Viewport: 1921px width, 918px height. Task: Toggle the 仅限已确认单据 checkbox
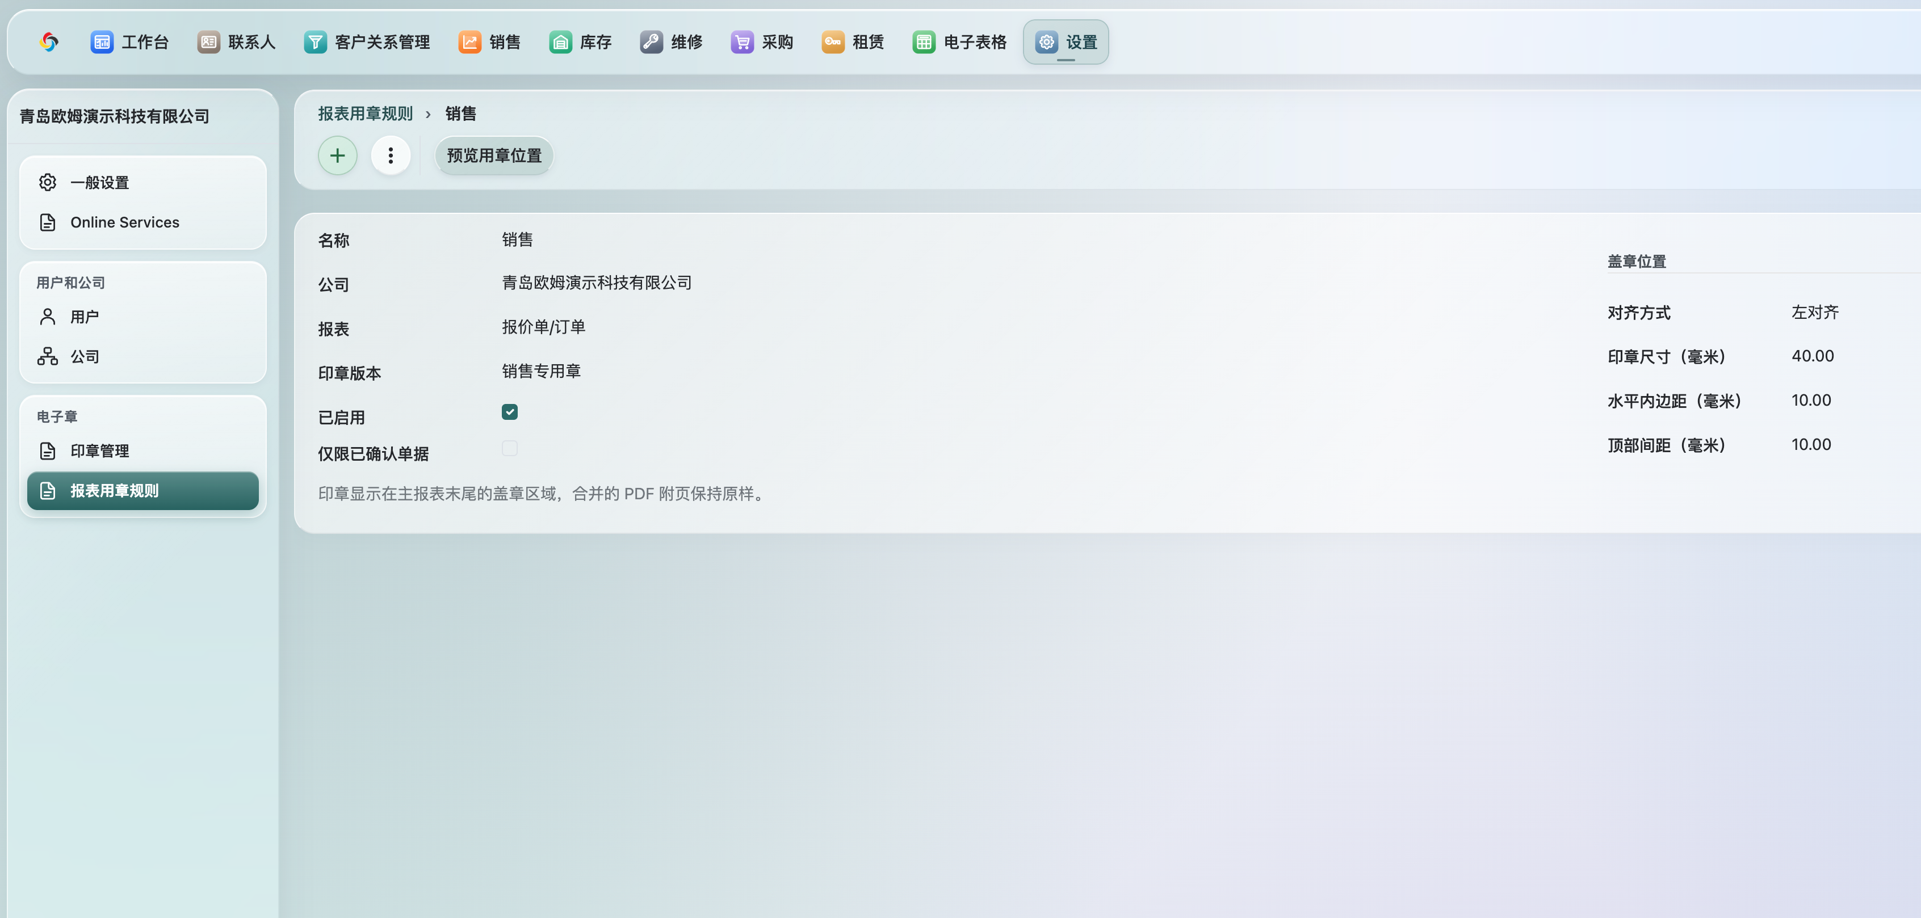point(510,448)
